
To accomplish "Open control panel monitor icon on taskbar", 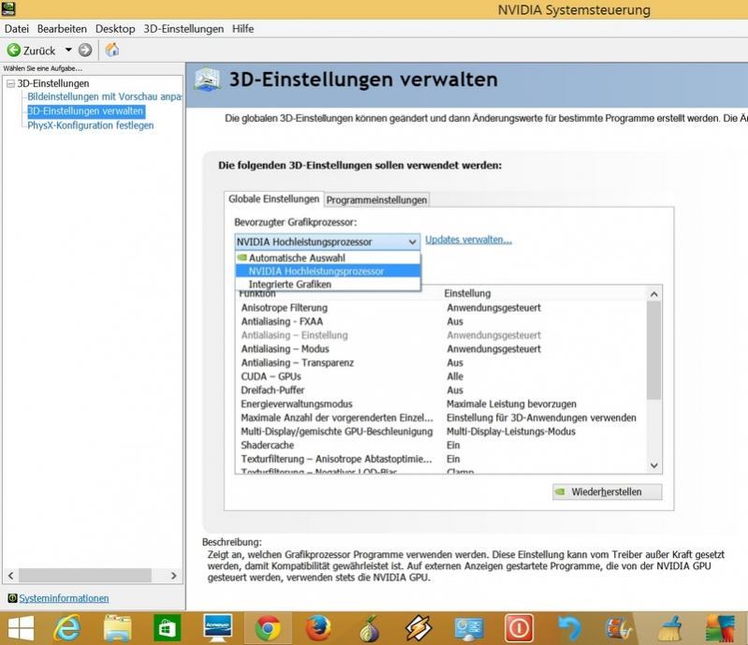I will click(469, 628).
